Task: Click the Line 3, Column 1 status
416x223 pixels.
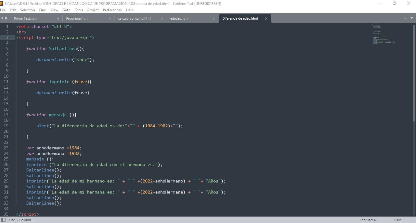Action: (21, 220)
